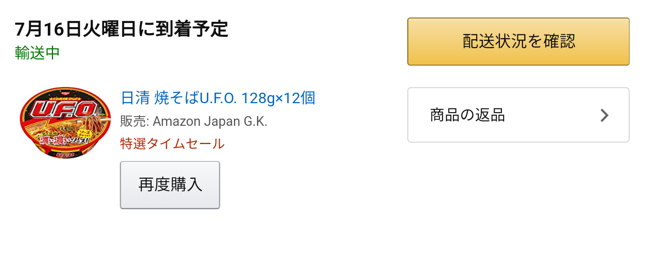The height and width of the screenshot is (278, 646).
Task: Click the 128g×12個 quantity in the product title
Action: (278, 98)
